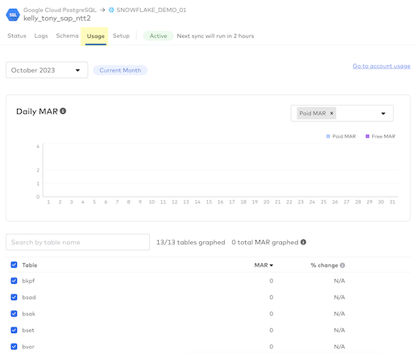This screenshot has width=415, height=354.
Task: Open the Setup tab
Action: [x=121, y=35]
